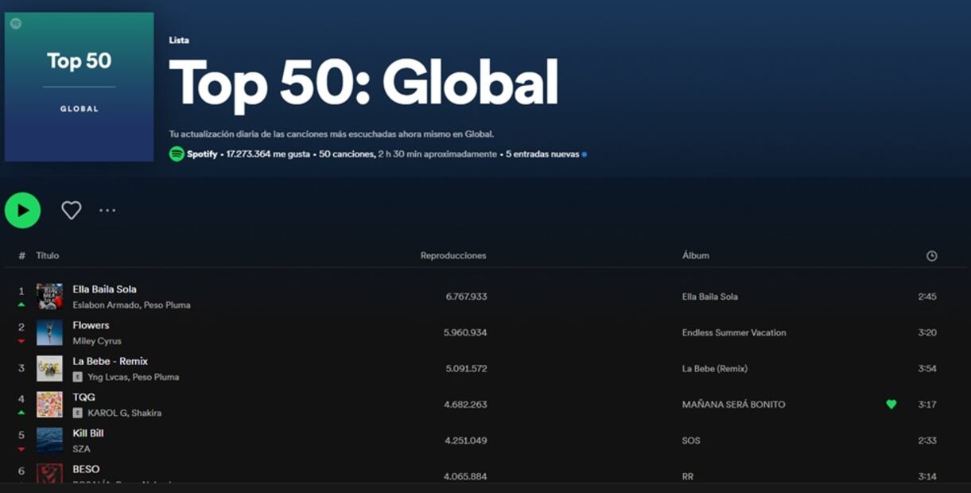Click the Álbum column header
971x493 pixels.
(x=695, y=255)
